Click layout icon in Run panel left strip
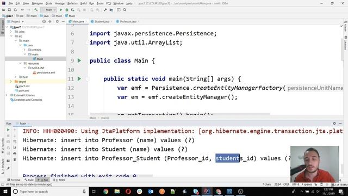Image resolution: width=348 pixels, height=196 pixels. tap(8, 161)
